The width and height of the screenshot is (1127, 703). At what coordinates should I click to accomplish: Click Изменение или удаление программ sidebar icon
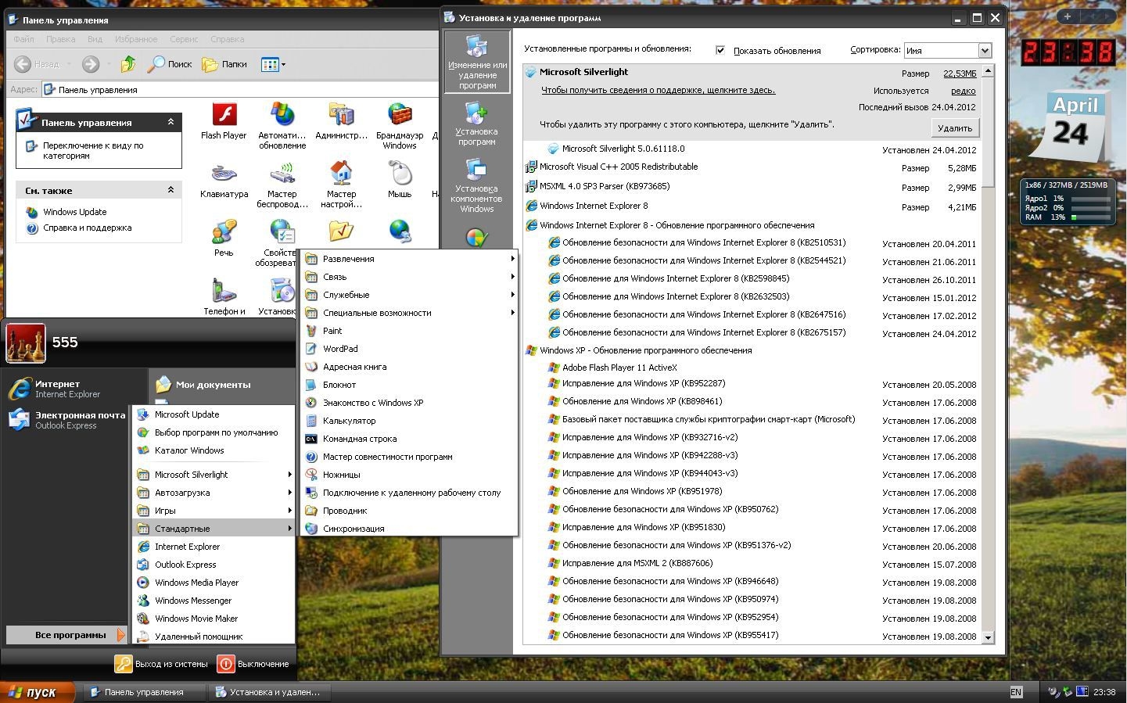tap(477, 62)
